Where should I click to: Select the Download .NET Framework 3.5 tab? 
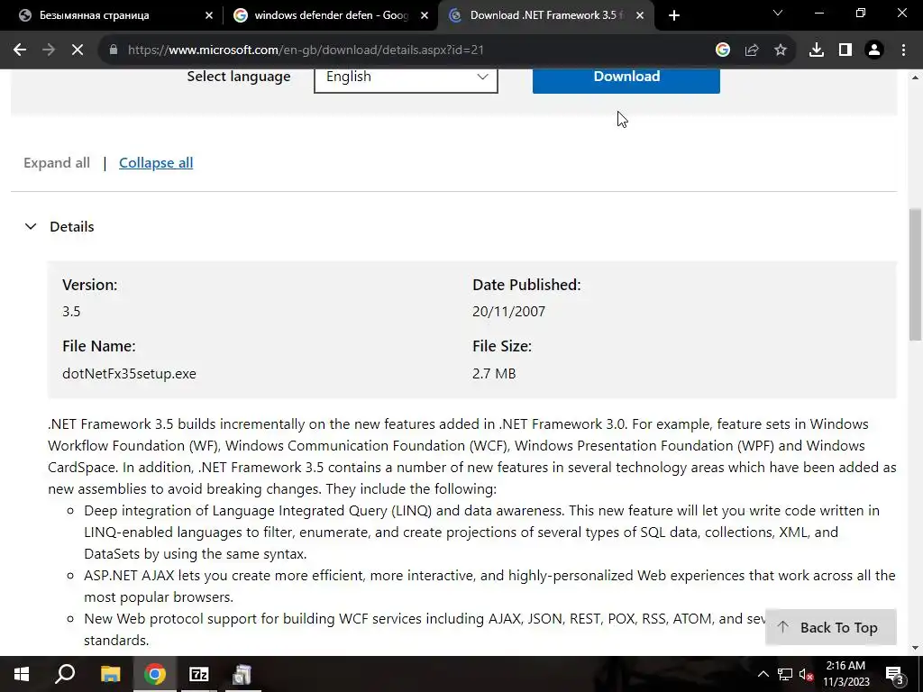(544, 15)
